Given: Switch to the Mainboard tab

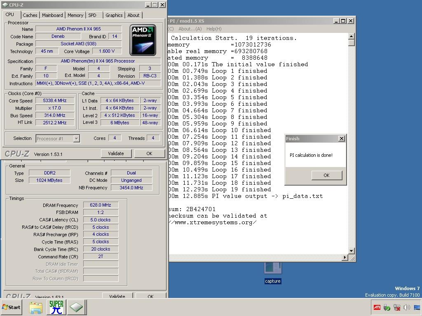Looking at the screenshot, I should [52, 15].
